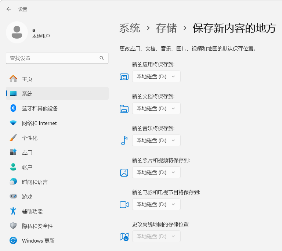Viewport: 282px width, 251px height.
Task: Click 系统 breadcrumb link
Action: click(130, 28)
